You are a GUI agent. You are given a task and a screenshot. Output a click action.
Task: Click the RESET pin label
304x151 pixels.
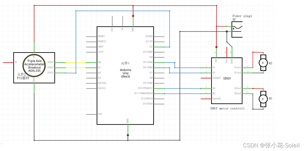click(x=102, y=36)
